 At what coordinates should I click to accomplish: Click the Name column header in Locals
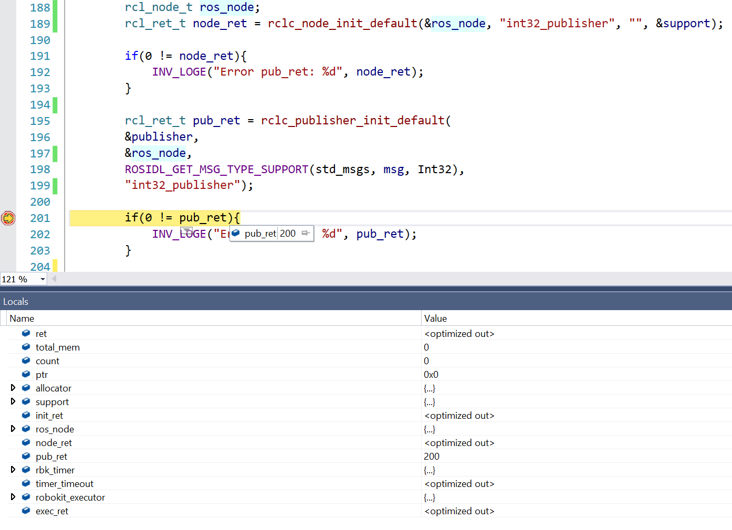tap(22, 318)
